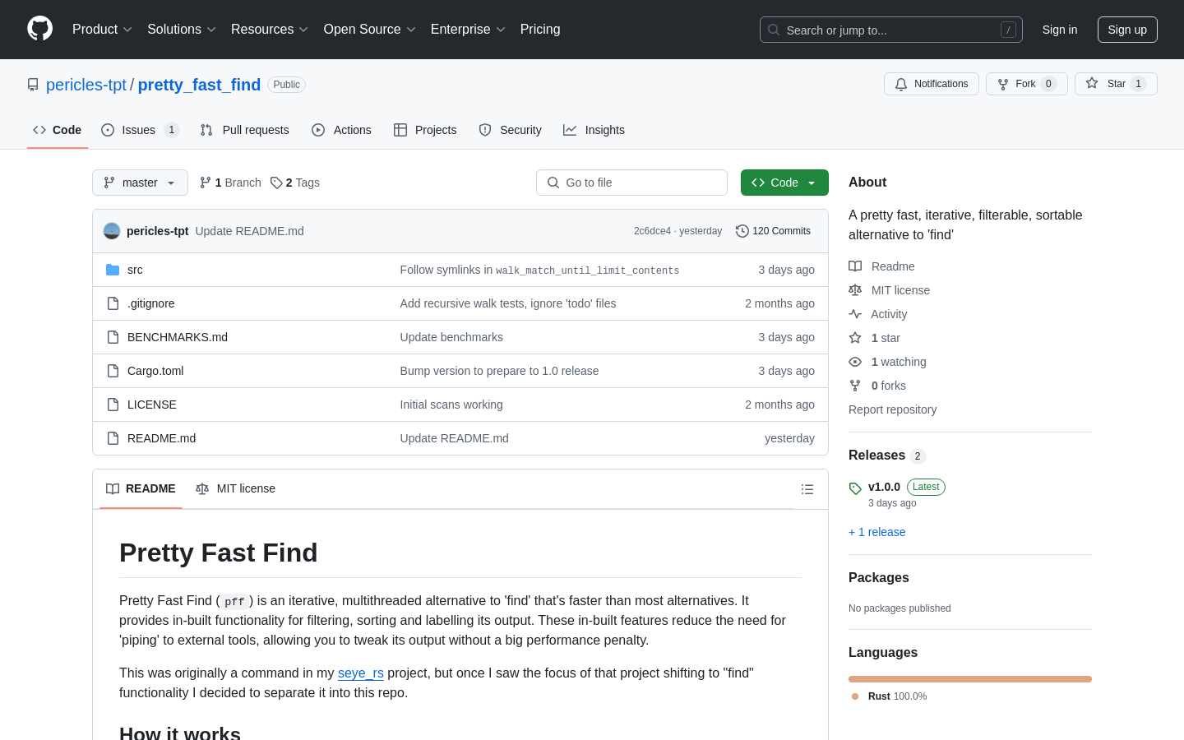Click the file icon next to Cargo.toml
The image size is (1184, 740).
(113, 371)
